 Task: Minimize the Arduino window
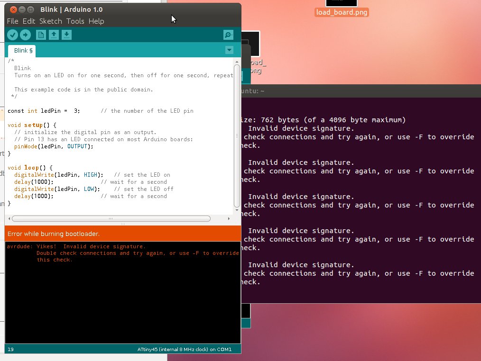(x=22, y=9)
